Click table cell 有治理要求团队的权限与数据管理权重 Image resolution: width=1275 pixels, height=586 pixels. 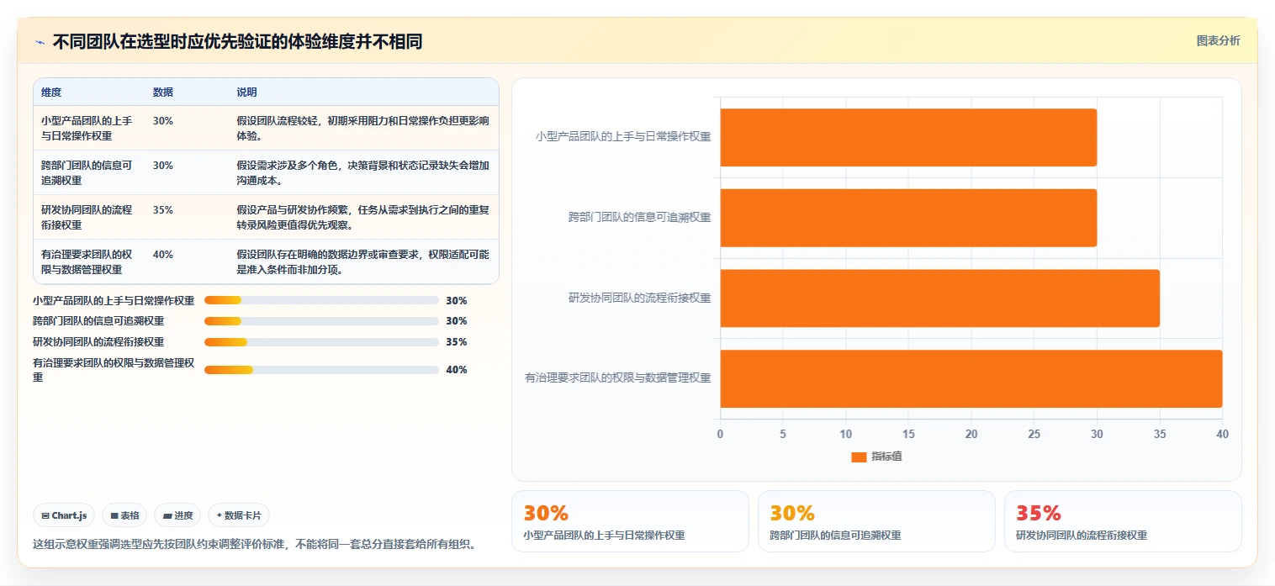tap(87, 261)
